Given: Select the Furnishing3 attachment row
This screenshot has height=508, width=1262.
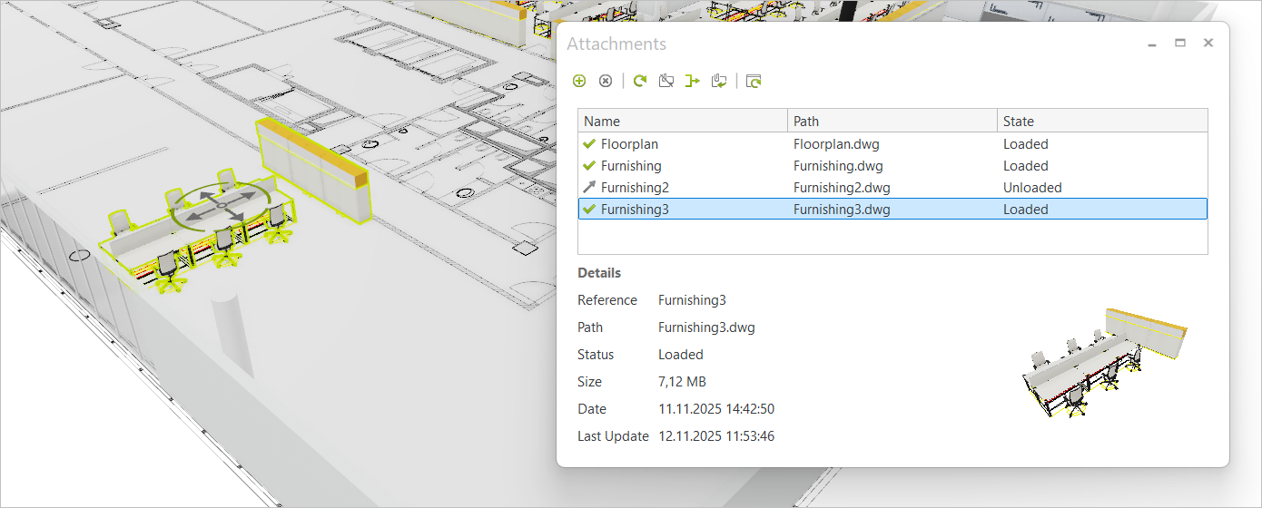Looking at the screenshot, I should pos(892,209).
